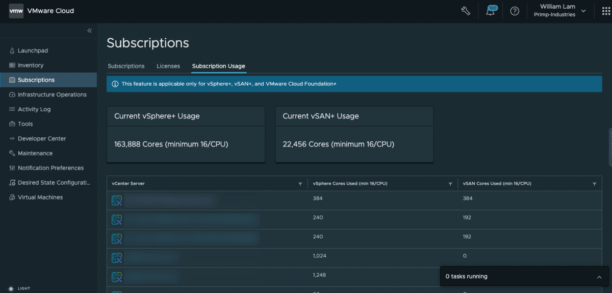Click the Current vSphere+ Usage card title
612x293 pixels.
tap(157, 116)
